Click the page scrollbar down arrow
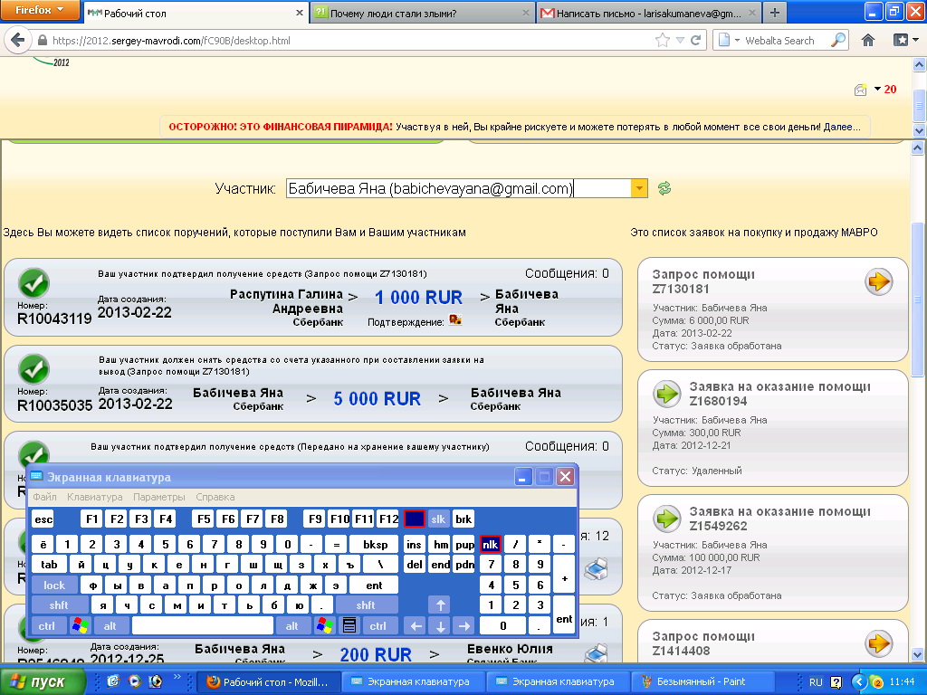927x695 pixels. click(919, 654)
